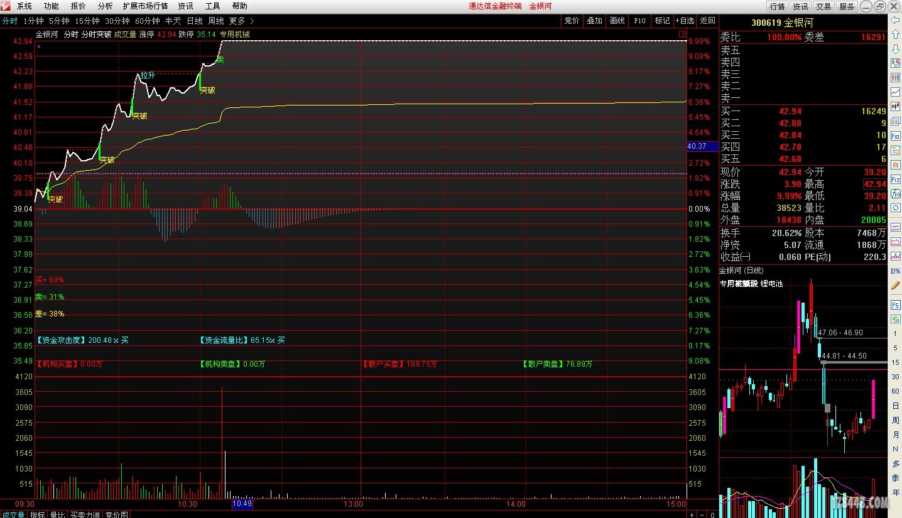Switch to the 量比 bottom tab
Screen dimensions: 902x518
tap(58, 514)
